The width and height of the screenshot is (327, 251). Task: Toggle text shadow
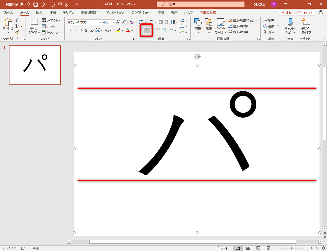pos(86,30)
